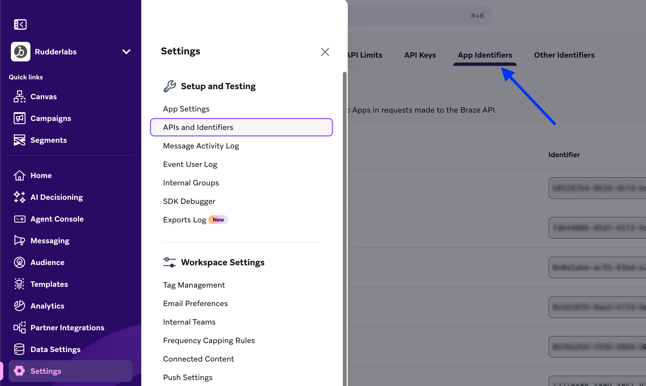Open AI Decisioning from the sidebar
The image size is (646, 386).
click(19, 197)
